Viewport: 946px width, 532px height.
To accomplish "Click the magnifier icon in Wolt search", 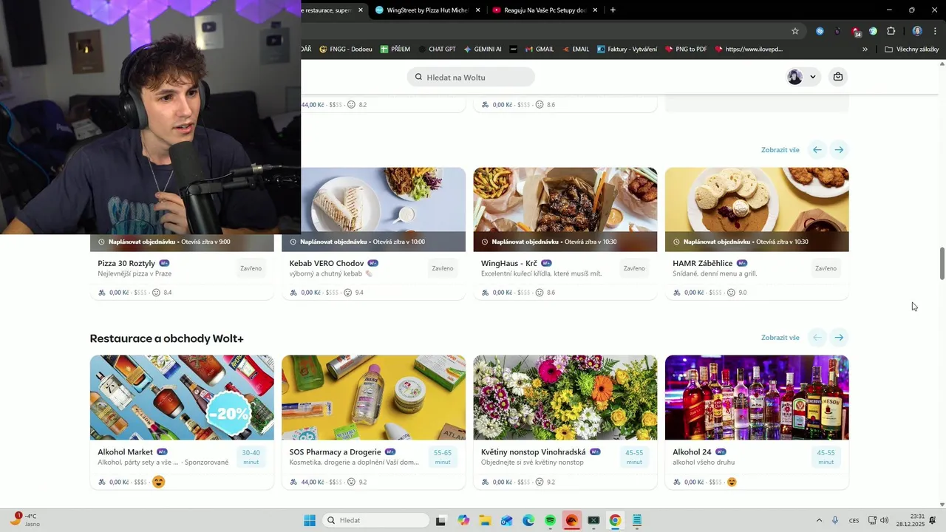I will (x=418, y=77).
